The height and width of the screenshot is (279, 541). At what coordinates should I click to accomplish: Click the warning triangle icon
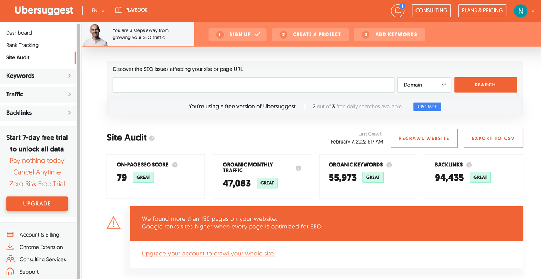pyautogui.click(x=114, y=223)
